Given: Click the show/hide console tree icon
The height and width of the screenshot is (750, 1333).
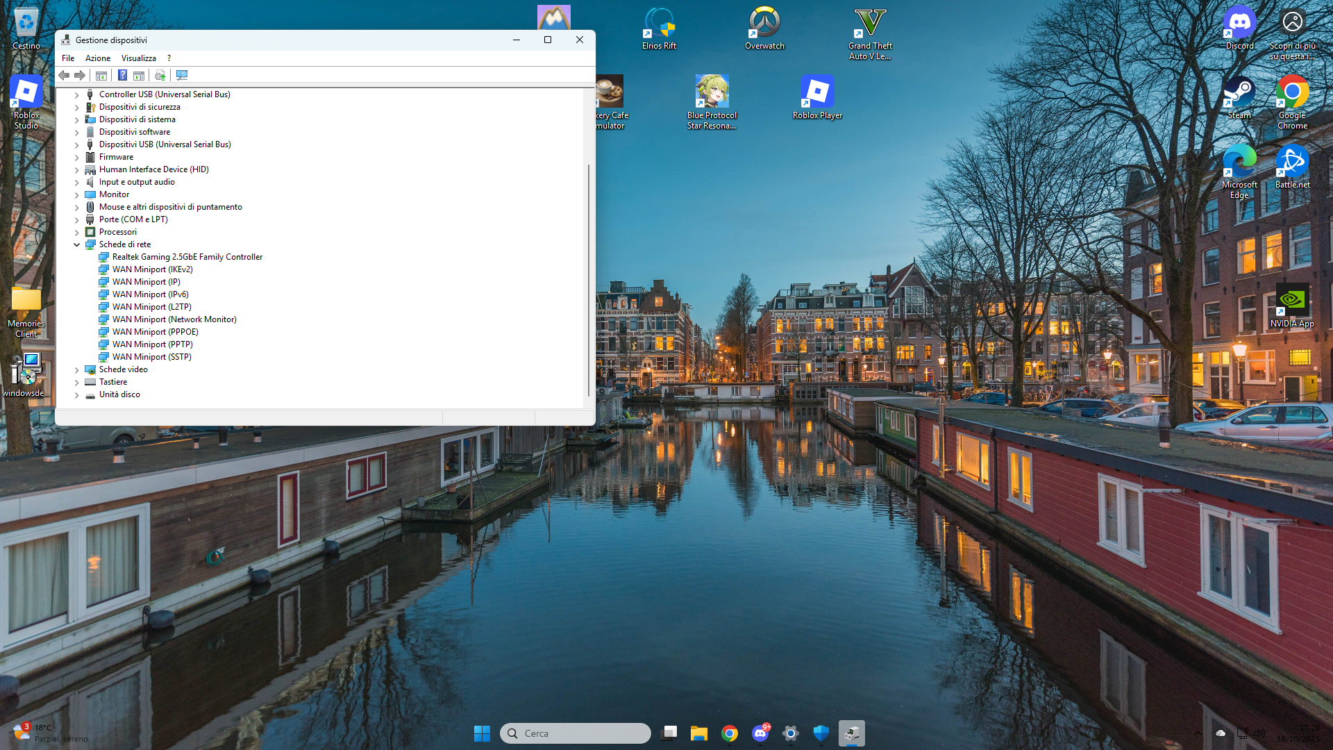Looking at the screenshot, I should 101,75.
